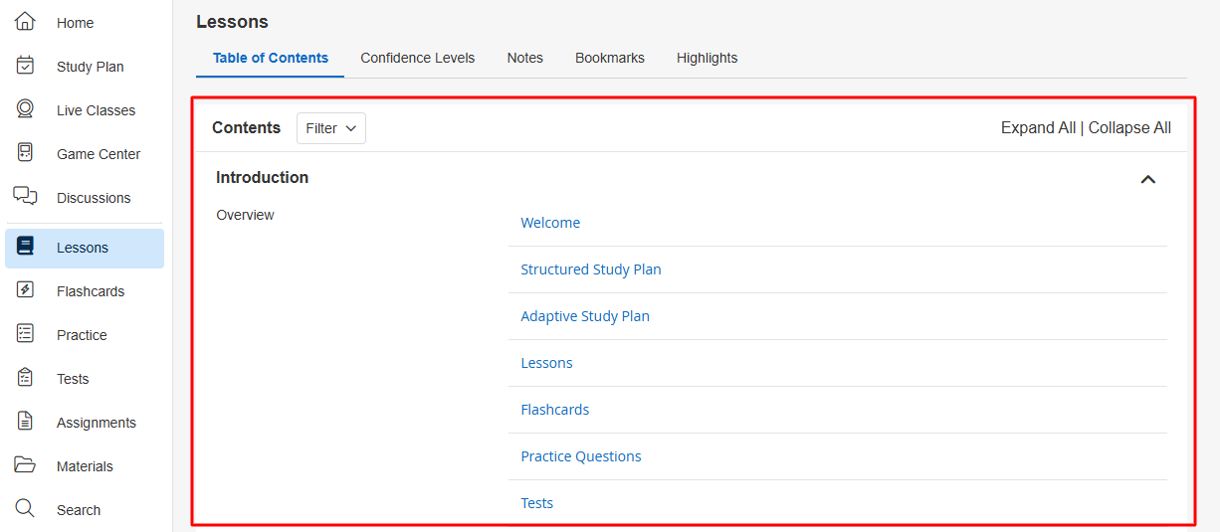Open the Filter dropdown
Image resolution: width=1220 pixels, height=532 pixels.
point(331,128)
